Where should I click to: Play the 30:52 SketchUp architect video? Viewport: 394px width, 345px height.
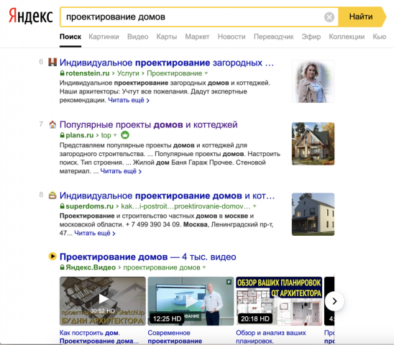[x=103, y=301]
